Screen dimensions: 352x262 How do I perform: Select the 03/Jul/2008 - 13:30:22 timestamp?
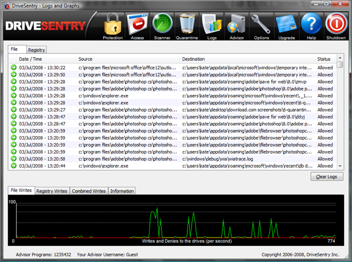click(x=42, y=68)
